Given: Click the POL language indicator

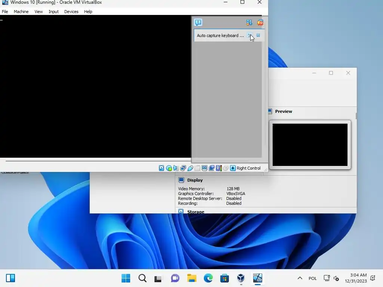Looking at the screenshot, I should [x=313, y=278].
